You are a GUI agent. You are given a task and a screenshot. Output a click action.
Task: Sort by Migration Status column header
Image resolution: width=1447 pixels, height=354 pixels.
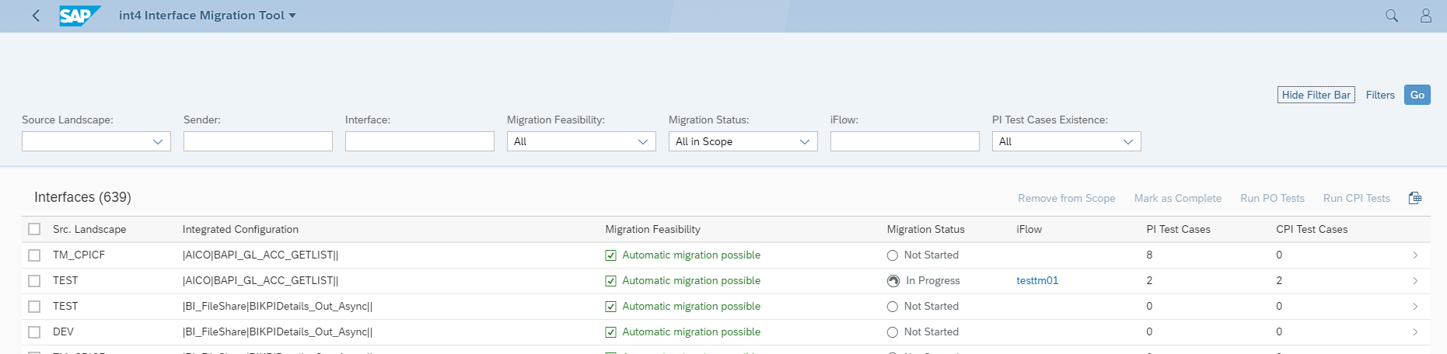click(x=925, y=229)
